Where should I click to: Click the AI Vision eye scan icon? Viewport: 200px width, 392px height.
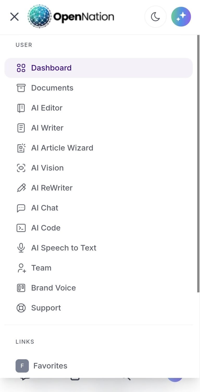click(x=21, y=168)
